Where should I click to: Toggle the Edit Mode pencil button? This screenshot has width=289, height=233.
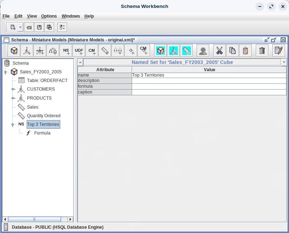tap(279, 51)
